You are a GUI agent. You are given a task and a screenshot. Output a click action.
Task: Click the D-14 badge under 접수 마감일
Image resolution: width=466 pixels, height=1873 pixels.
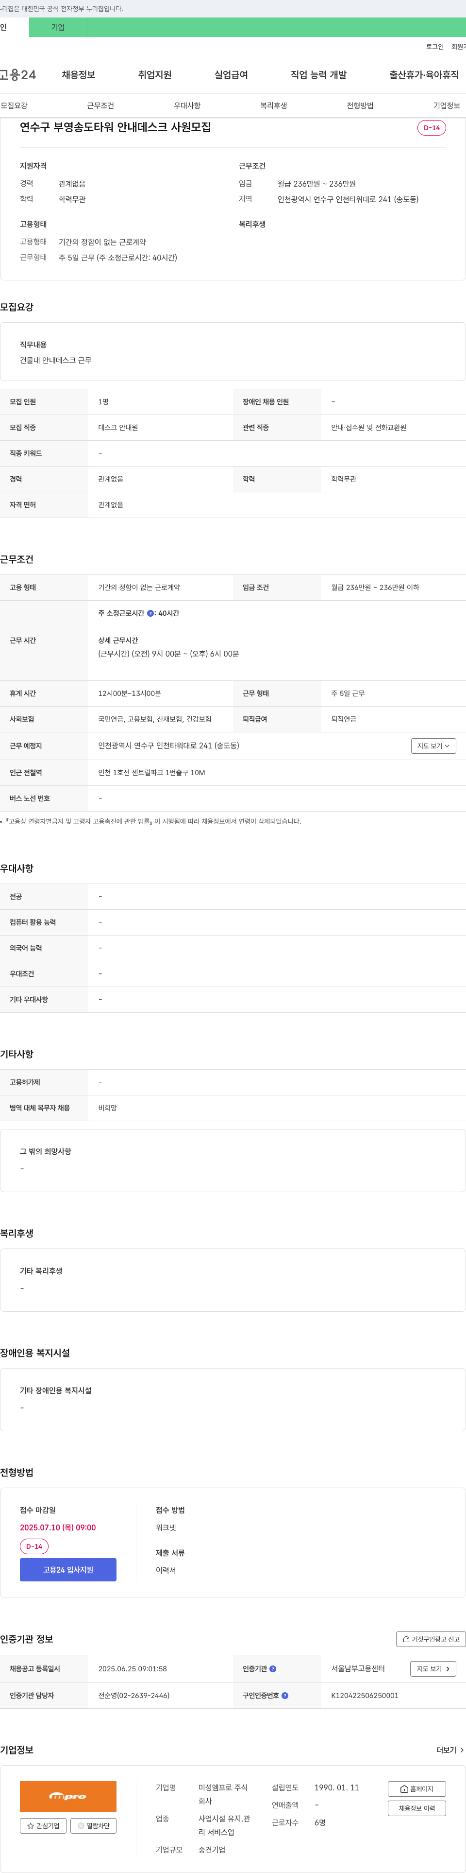[x=34, y=1546]
